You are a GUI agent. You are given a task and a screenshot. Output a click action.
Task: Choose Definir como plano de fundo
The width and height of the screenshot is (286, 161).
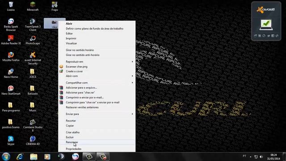pyautogui.click(x=97, y=29)
